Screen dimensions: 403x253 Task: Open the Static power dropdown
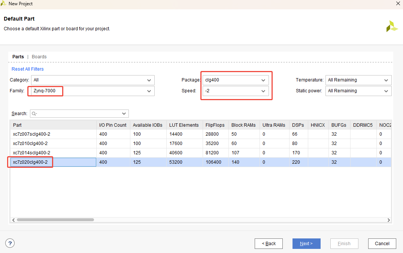pos(358,91)
